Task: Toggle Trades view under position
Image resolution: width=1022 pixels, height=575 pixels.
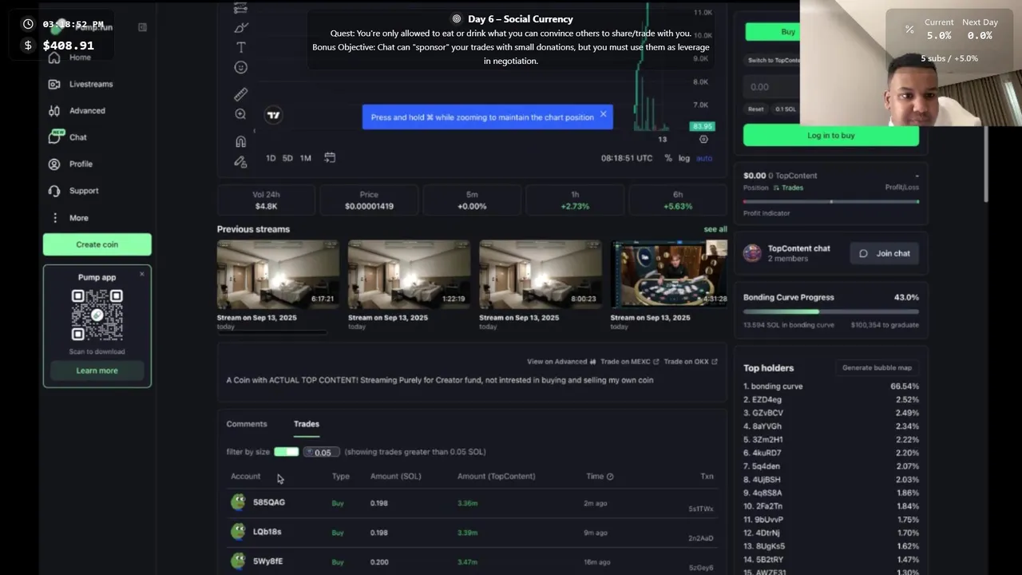Action: [x=788, y=188]
